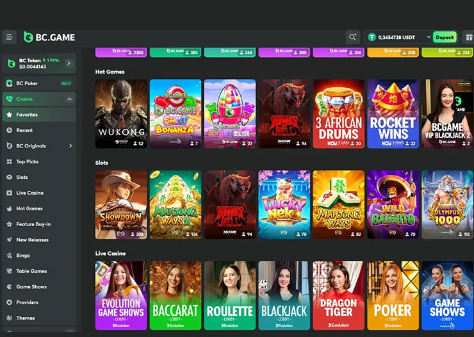Click the Providers sidebar icon
474x337 pixels.
[10, 302]
